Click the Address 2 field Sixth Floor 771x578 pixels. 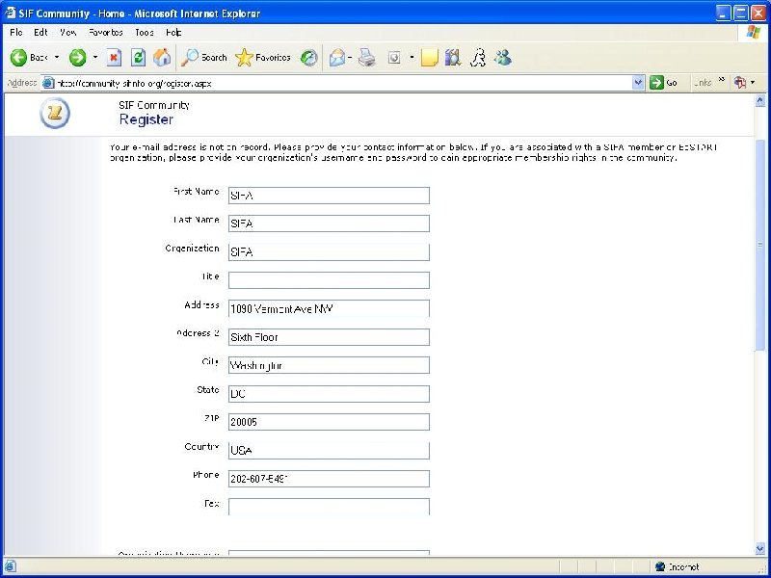329,336
